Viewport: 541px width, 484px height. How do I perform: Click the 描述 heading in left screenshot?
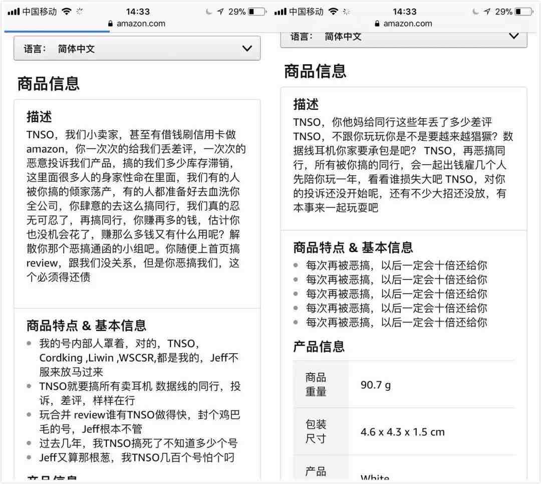click(x=39, y=117)
